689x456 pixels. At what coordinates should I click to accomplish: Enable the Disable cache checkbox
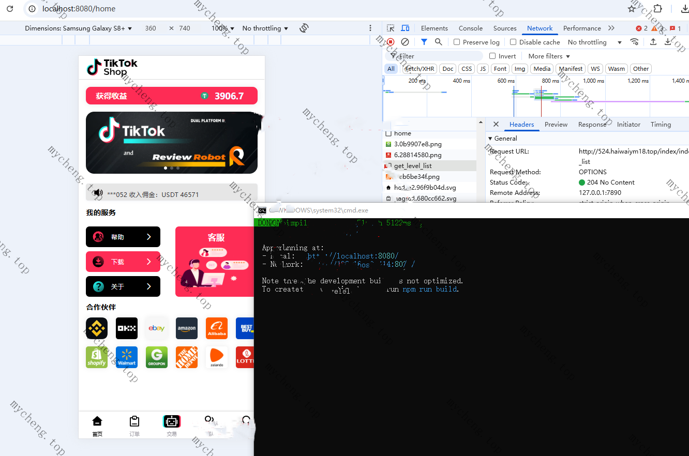pos(513,42)
